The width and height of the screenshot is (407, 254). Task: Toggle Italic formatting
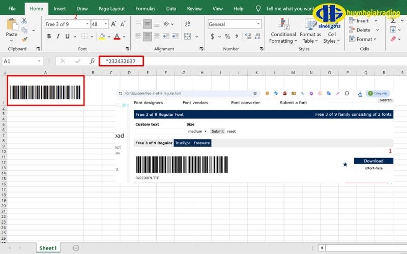coord(58,36)
